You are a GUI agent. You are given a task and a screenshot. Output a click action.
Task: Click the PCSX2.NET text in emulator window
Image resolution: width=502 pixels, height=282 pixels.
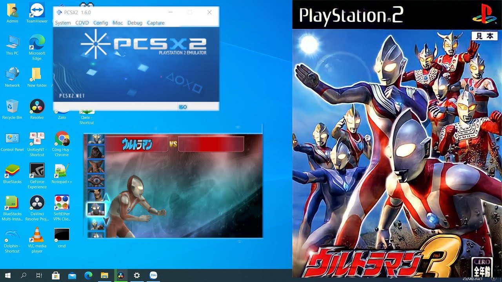72,96
